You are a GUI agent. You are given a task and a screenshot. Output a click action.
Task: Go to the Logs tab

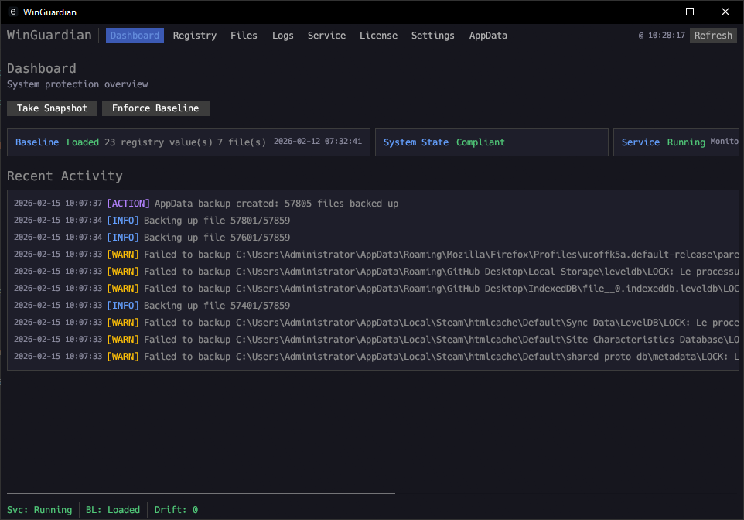[282, 36]
